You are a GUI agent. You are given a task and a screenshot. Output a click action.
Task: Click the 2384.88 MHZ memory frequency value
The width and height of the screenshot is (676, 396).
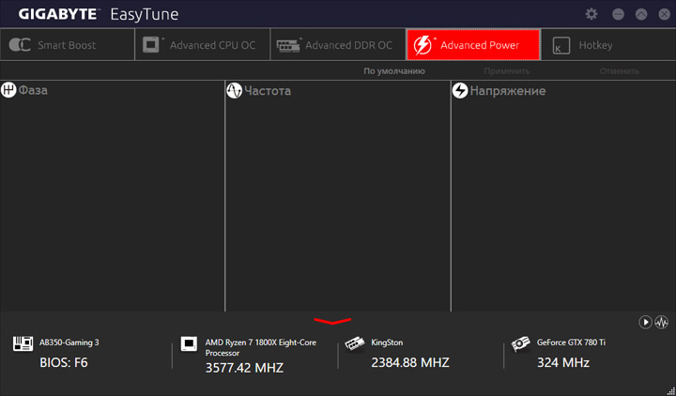pos(410,362)
